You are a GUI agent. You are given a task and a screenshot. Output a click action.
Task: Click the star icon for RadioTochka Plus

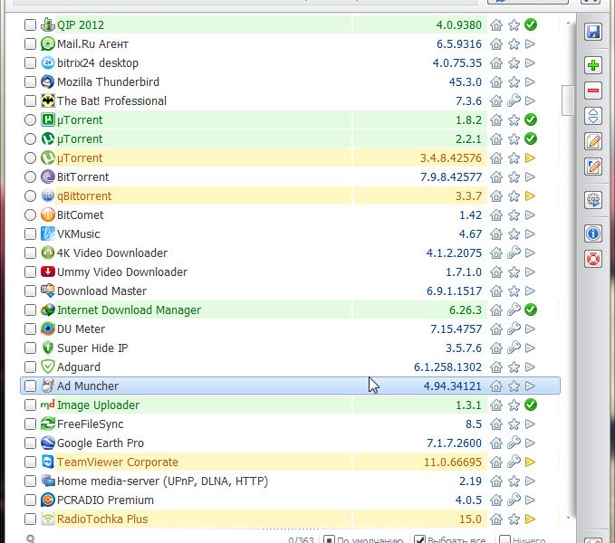coord(514,519)
